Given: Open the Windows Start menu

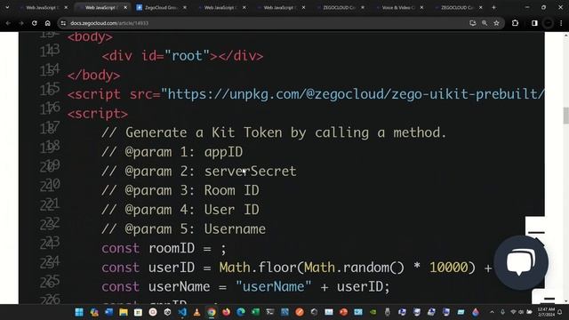Looking at the screenshot, I should point(79,312).
